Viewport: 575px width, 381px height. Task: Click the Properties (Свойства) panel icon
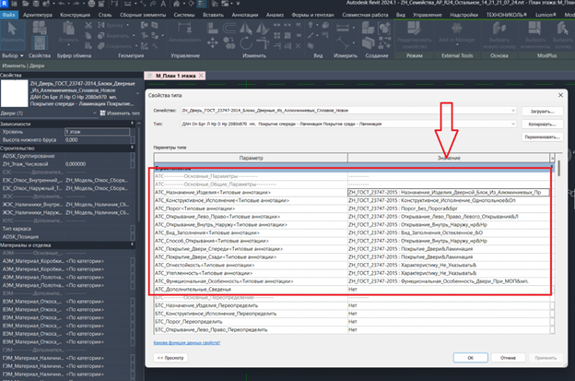[x=40, y=43]
